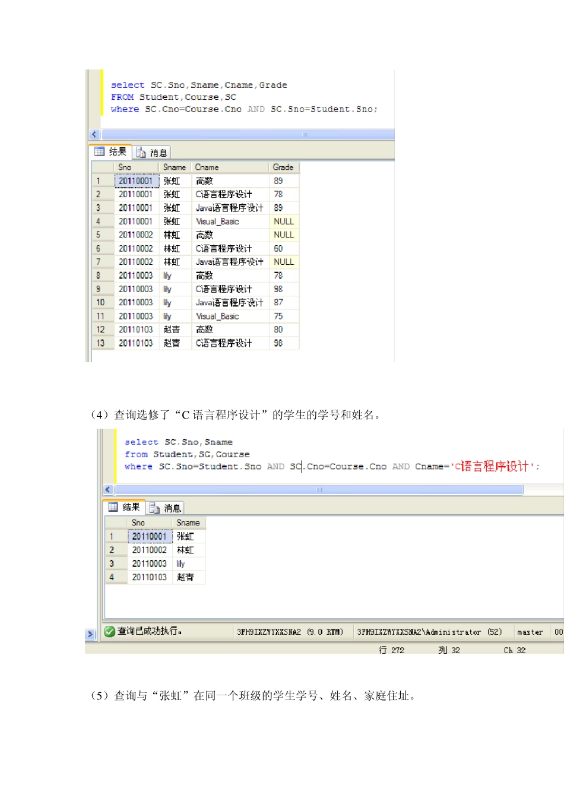Click the horizontal scrollbar thumb of lower query editor
The height and width of the screenshot is (798, 564).
coord(318,490)
